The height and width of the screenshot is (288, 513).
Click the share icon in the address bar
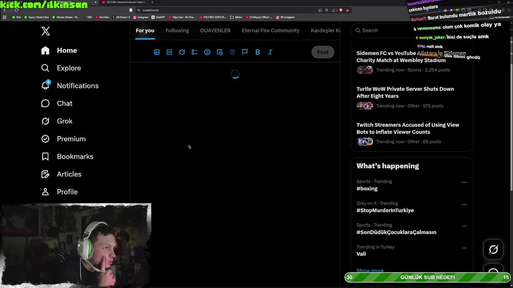coord(333,10)
